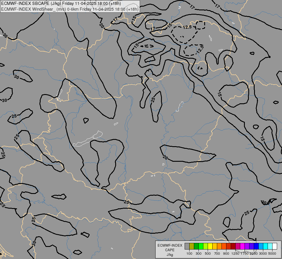The height and width of the screenshot is (259, 282).
Task: Click the SBCAPE title line
Action: 61,3
